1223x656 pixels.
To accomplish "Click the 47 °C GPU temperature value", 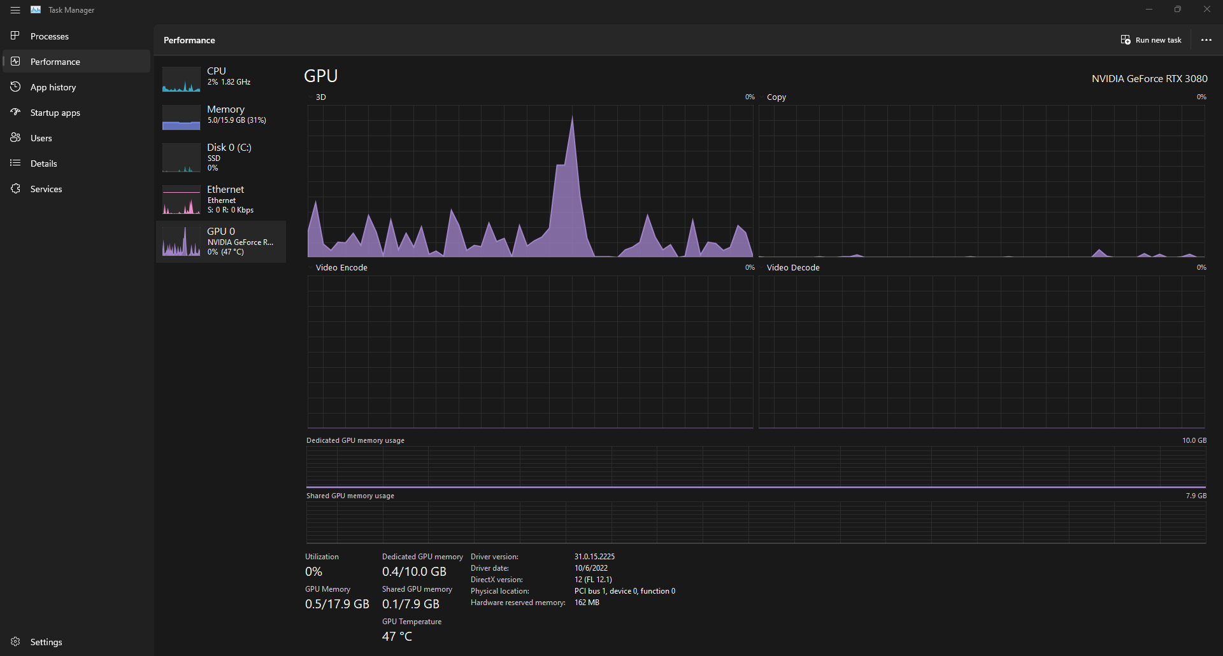I will 397,636.
